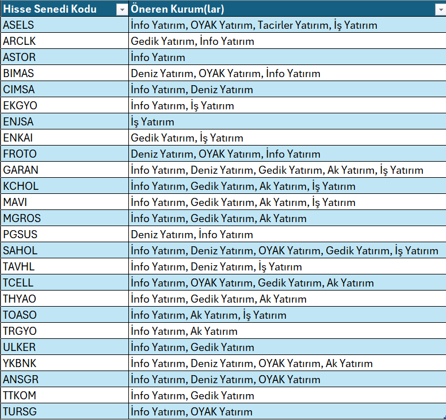Viewport: 446px width, 420px height.
Task: Select the ANSGR cell
Action: [x=64, y=379]
